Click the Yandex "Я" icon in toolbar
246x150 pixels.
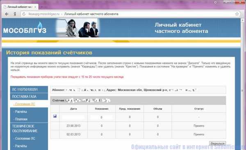tap(15, 14)
